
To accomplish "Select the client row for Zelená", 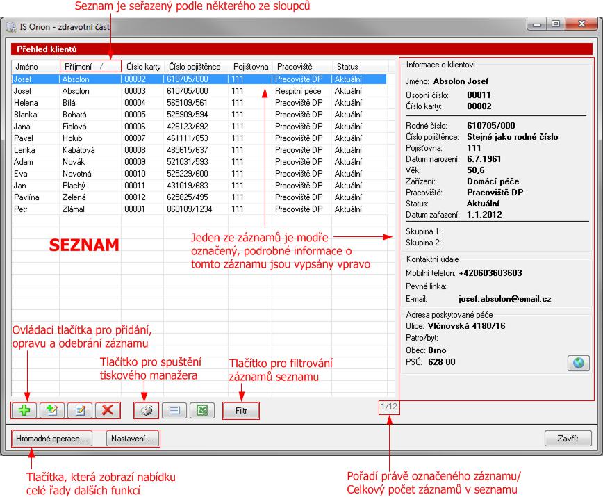I will point(199,197).
